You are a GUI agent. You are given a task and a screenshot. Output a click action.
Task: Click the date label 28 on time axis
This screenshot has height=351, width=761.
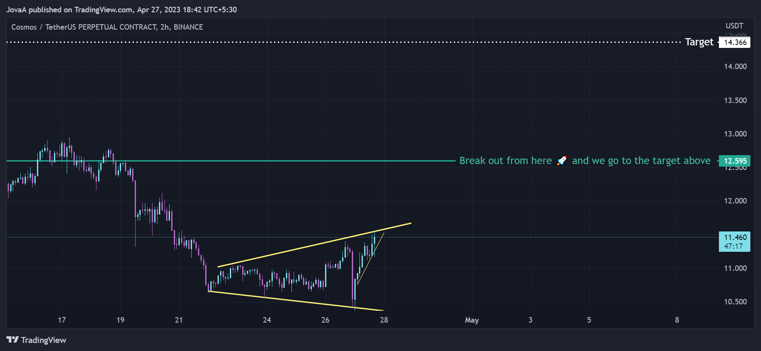point(384,320)
